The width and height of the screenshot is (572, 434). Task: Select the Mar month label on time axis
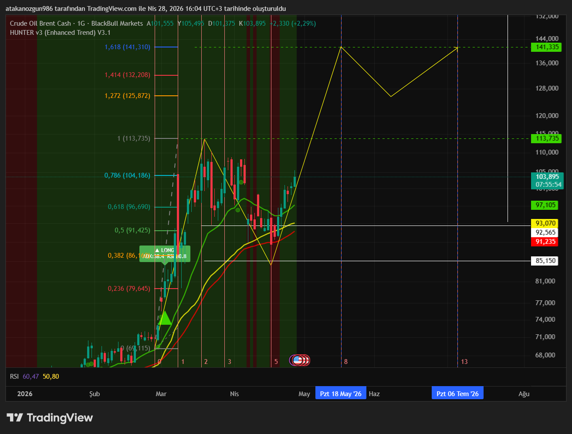tap(161, 394)
